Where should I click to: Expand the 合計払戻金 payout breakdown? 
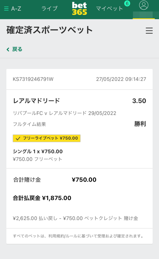pyautogui.click(x=42, y=198)
